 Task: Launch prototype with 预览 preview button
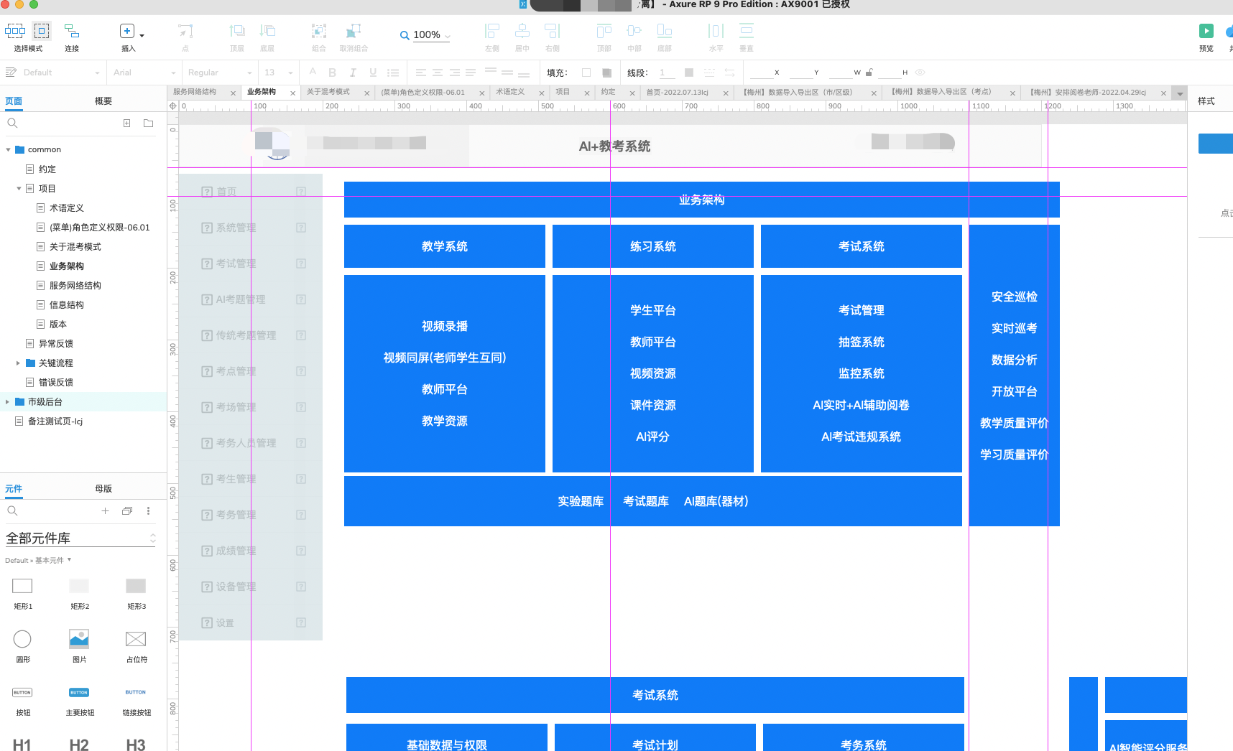1206,31
